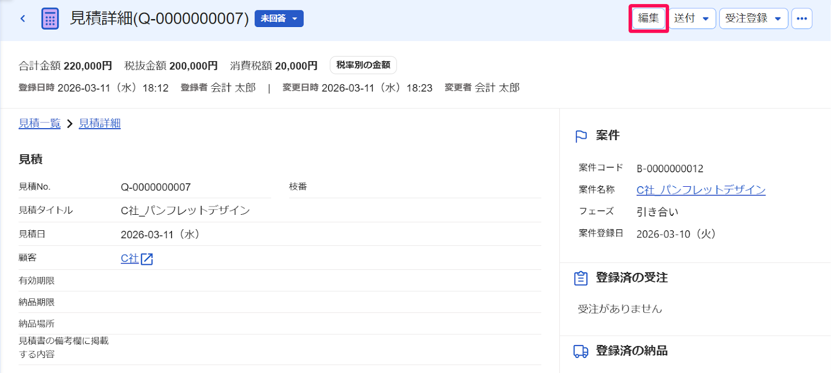
Task: Click the 登録済の受注 section heading
Action: point(632,278)
